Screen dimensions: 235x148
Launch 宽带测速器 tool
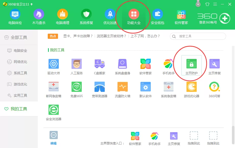pos(100,90)
